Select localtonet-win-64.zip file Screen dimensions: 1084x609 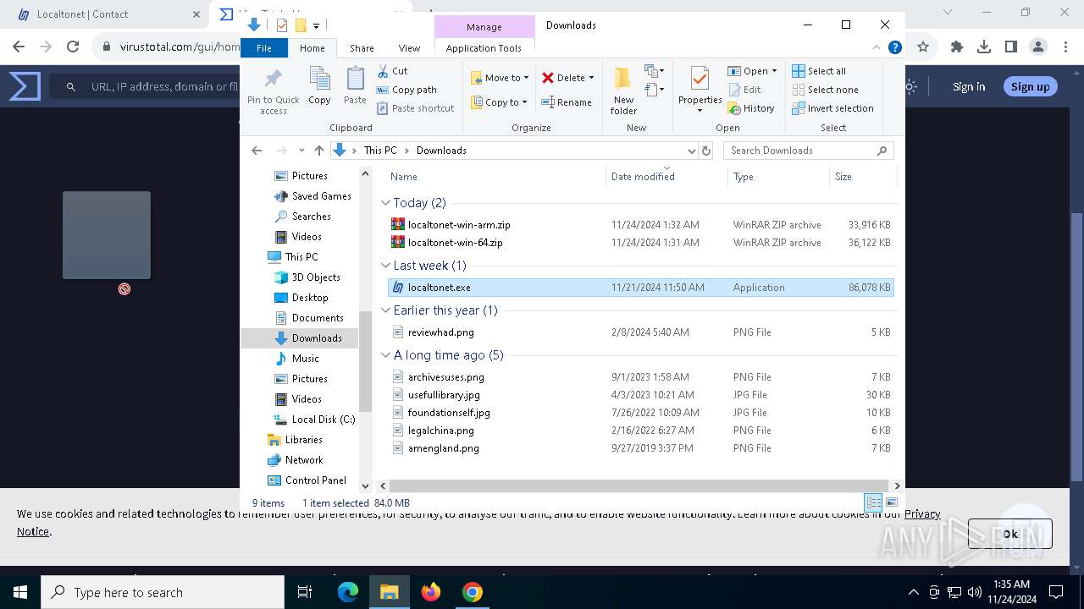[x=639, y=243]
